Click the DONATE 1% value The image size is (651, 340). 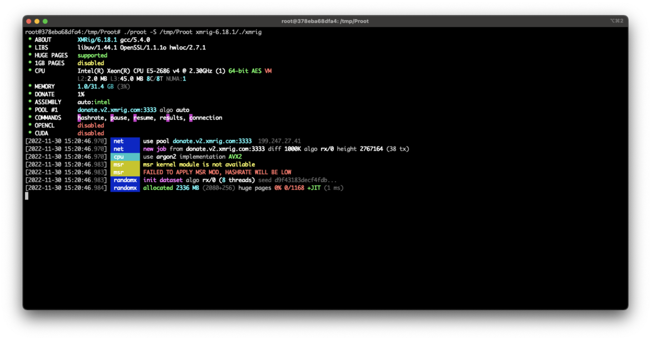pyautogui.click(x=81, y=94)
